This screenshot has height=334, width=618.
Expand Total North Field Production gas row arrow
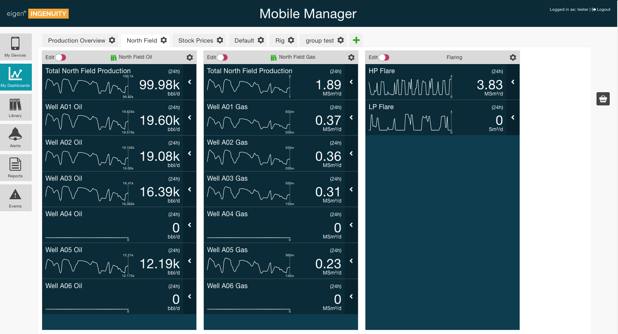coord(351,82)
